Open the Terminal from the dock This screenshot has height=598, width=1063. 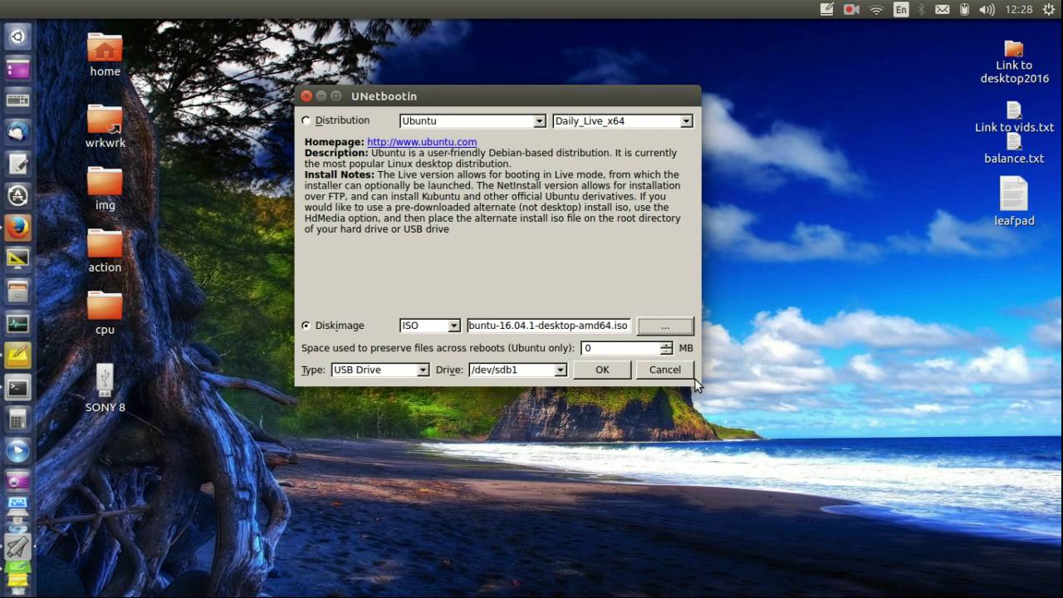tap(18, 387)
